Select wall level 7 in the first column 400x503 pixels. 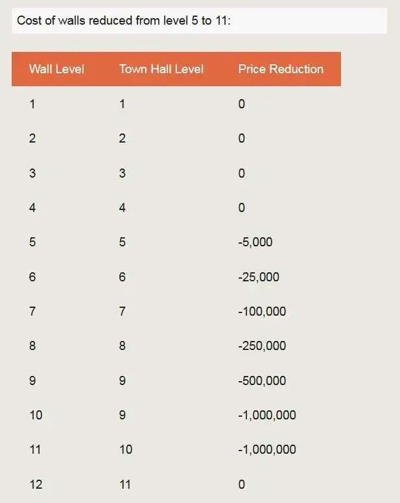(x=32, y=312)
